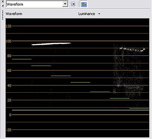This screenshot has width=152, height=139.
Task: Open the scope settings icon beside the combo box
Action: pos(73,4)
